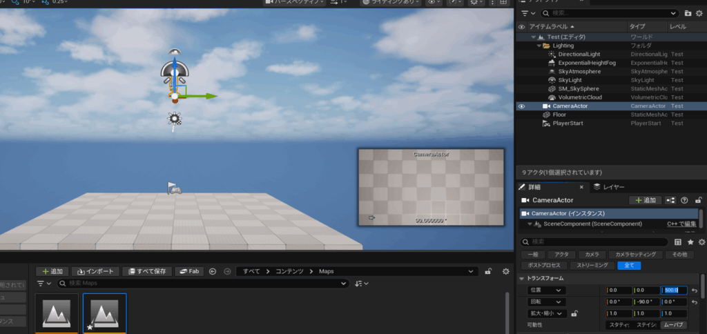Toggle the scale lock icon
Image resolution: width=707 pixels, height=334 pixels.
[x=574, y=313]
